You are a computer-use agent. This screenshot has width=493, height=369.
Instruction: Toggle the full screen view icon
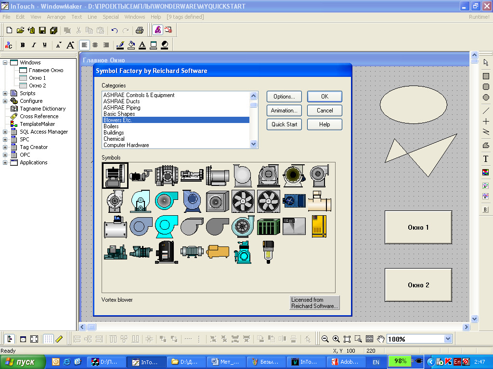tap(34, 339)
